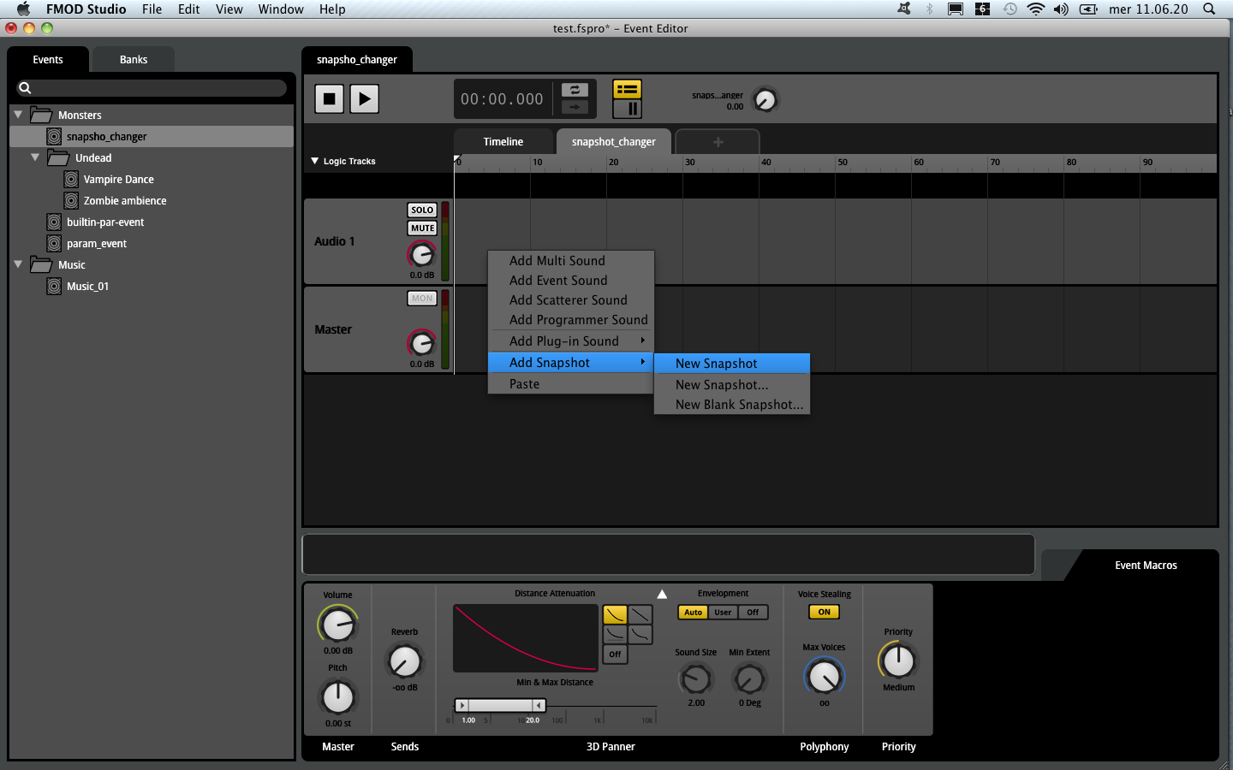
Task: Switch to the Banks tab
Action: [x=134, y=60]
